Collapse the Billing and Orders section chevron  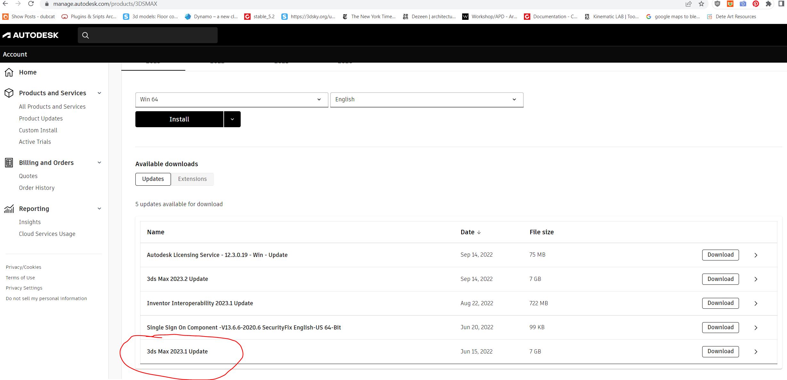[x=99, y=163]
